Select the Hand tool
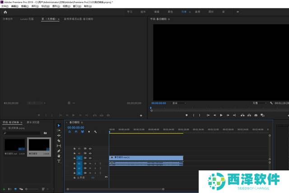This screenshot has height=193, width=289. click(x=59, y=156)
